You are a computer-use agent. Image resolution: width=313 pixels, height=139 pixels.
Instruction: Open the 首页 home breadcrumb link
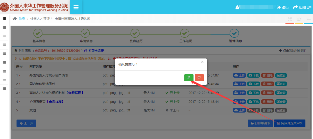tap(21, 19)
